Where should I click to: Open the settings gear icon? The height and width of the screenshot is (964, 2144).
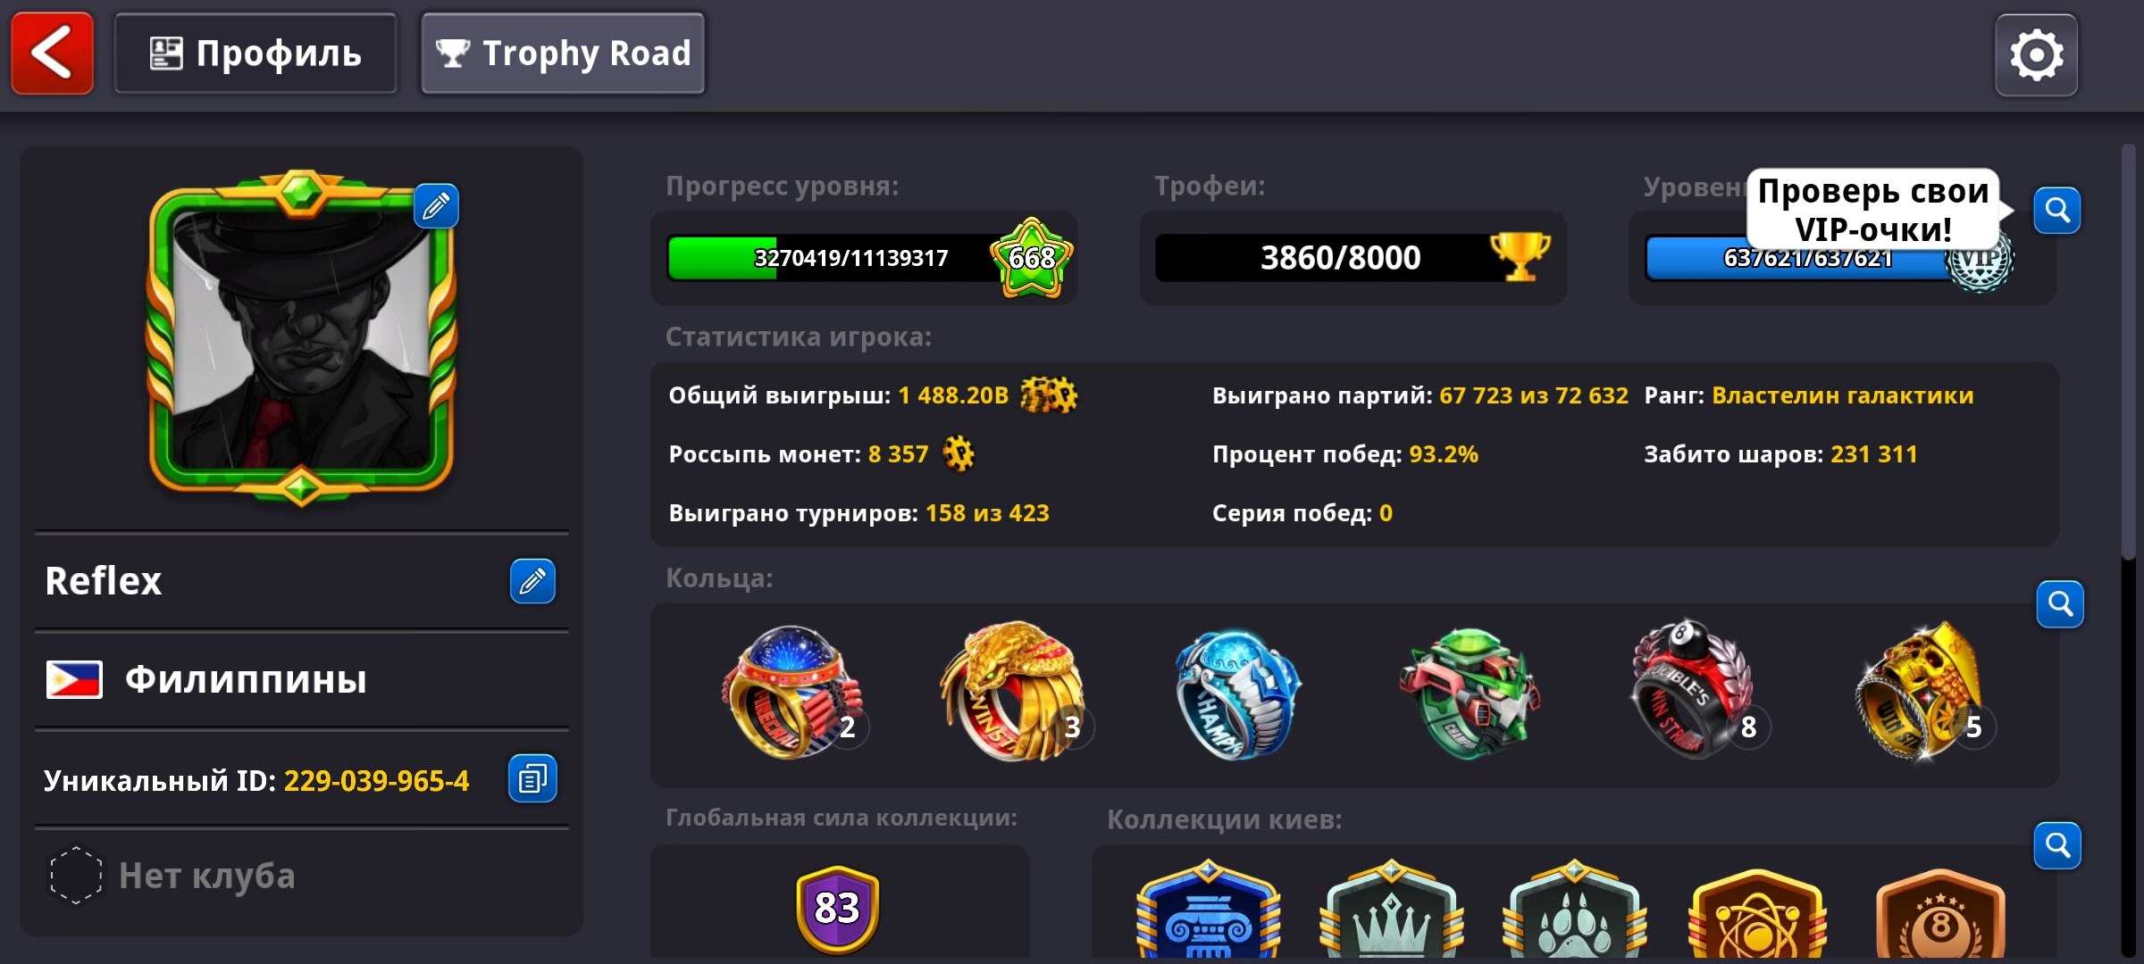tap(2036, 54)
